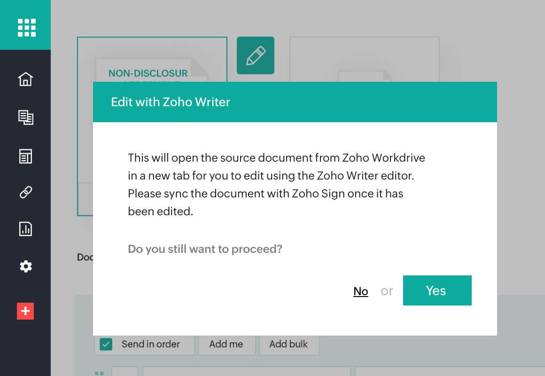Confirm with the Yes button
The width and height of the screenshot is (545, 376).
(x=437, y=290)
